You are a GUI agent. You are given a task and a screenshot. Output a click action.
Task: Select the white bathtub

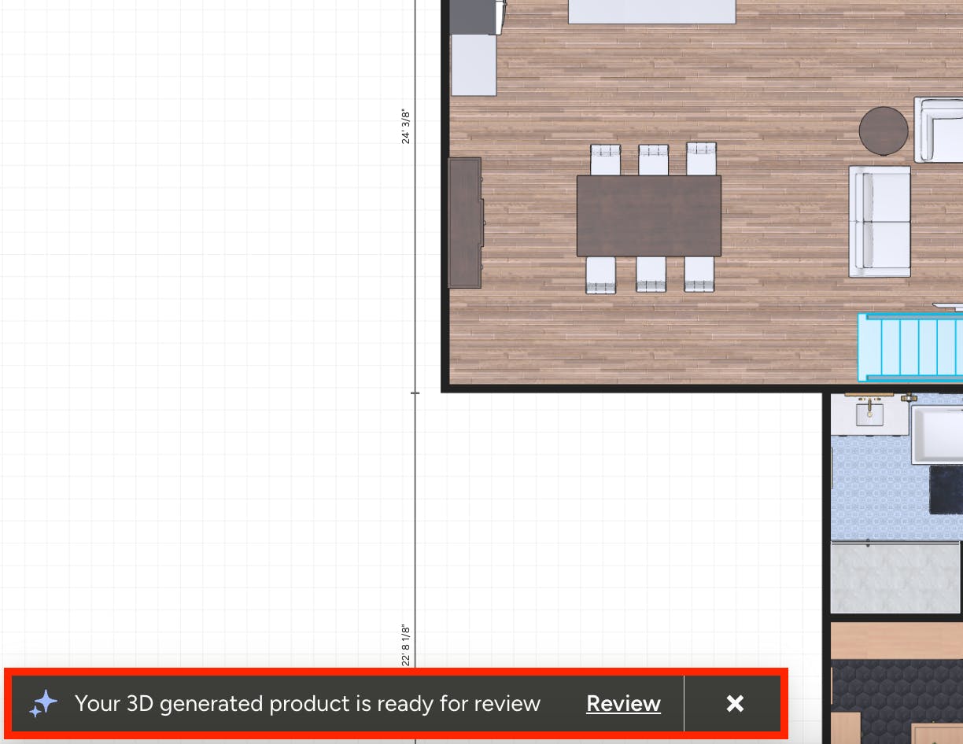pos(936,433)
